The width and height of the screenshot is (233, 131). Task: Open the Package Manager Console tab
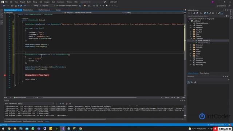point(13,121)
